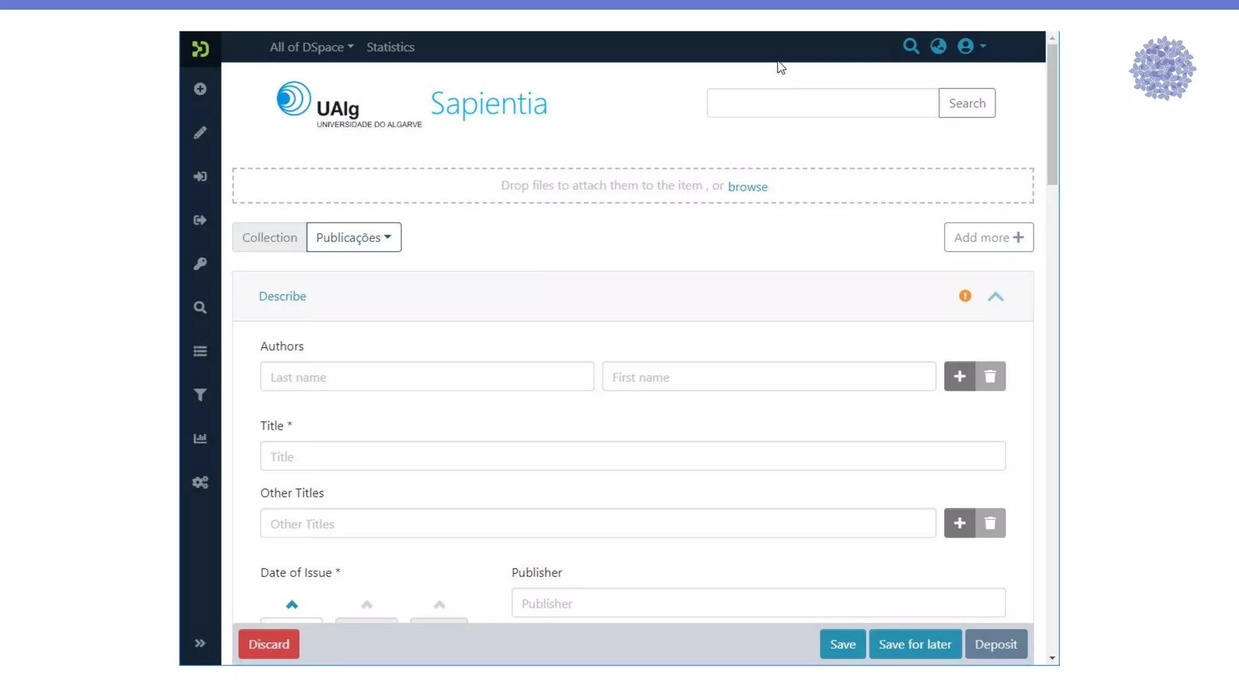
Task: Open the Statistics menu item
Action: (x=390, y=47)
